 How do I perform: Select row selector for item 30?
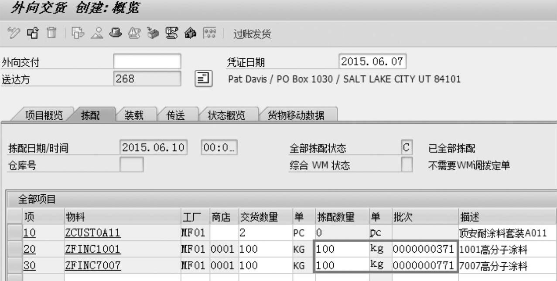[x=15, y=265]
